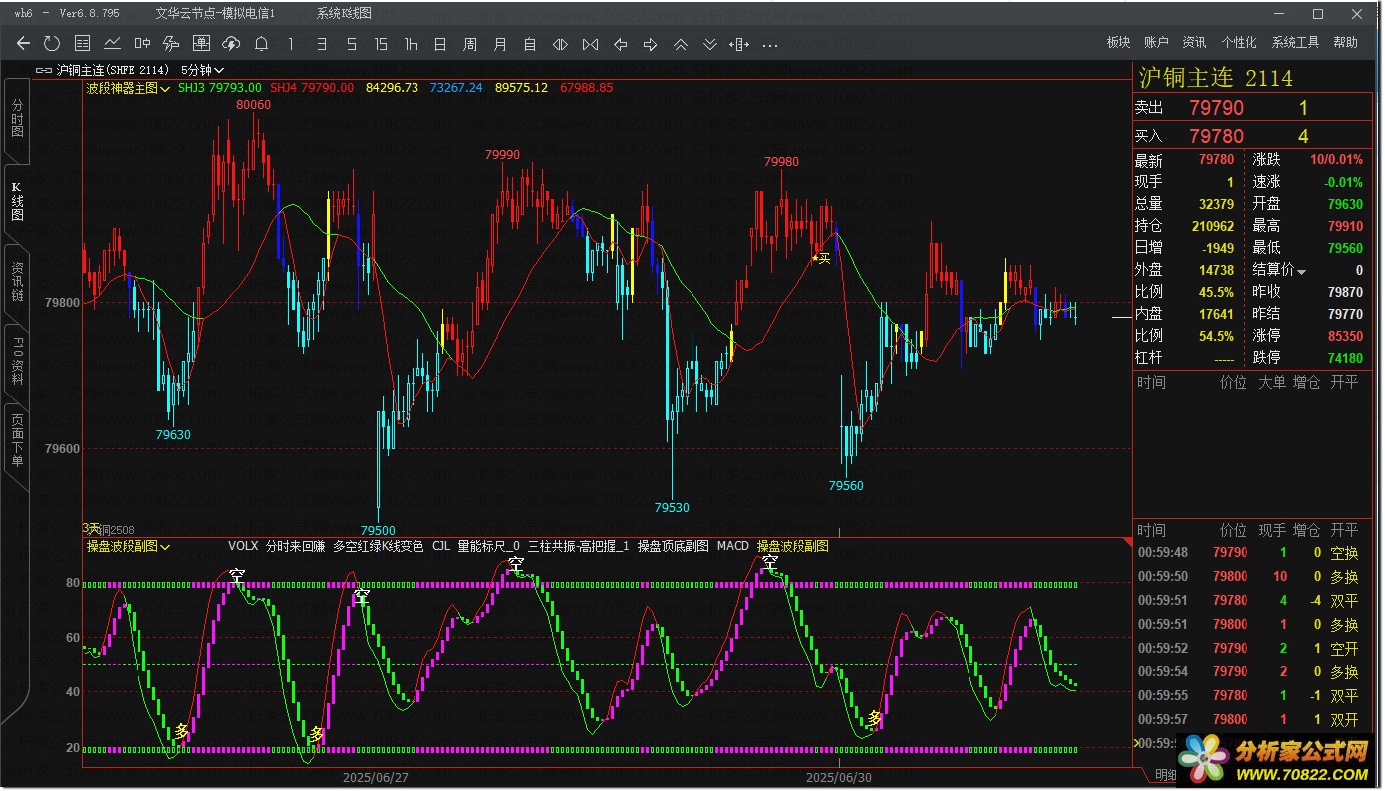Open the 板块 menu
This screenshot has height=791, width=1385.
tap(1118, 42)
